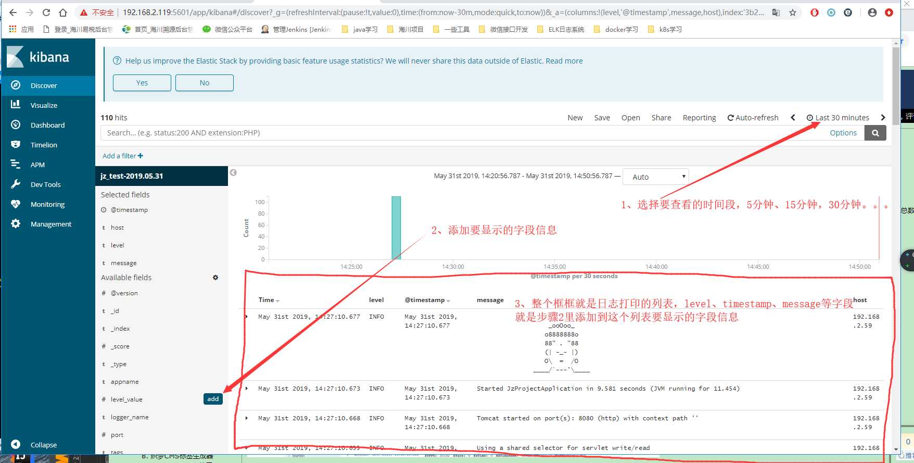
Task: Expand the 14:27:10.673 log row
Action: click(x=247, y=389)
